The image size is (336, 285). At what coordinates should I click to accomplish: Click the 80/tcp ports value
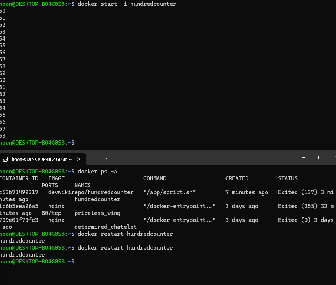point(51,213)
